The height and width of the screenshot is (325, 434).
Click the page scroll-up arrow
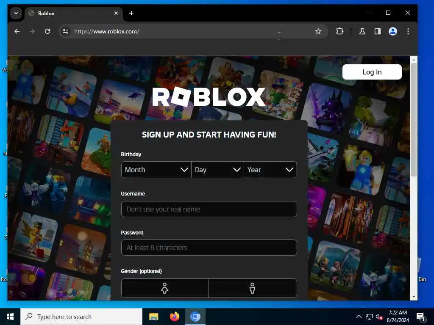click(414, 60)
